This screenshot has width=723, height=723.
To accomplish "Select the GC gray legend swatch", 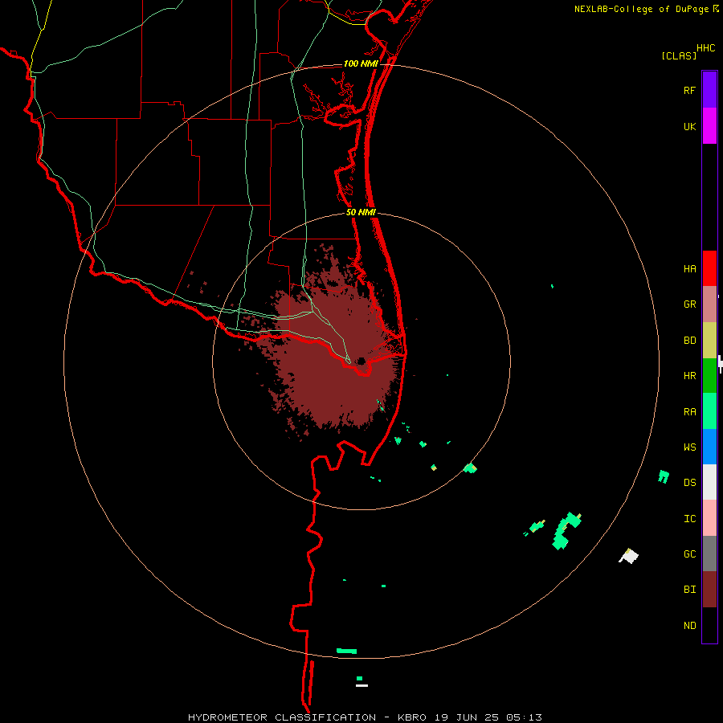I will click(x=709, y=553).
